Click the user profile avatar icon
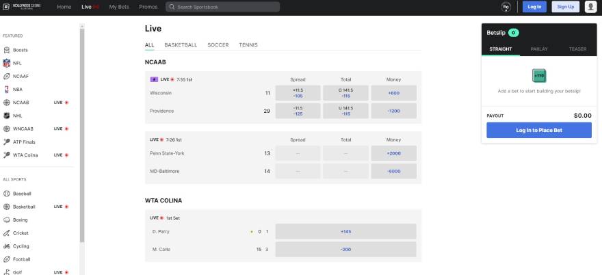 pos(590,7)
